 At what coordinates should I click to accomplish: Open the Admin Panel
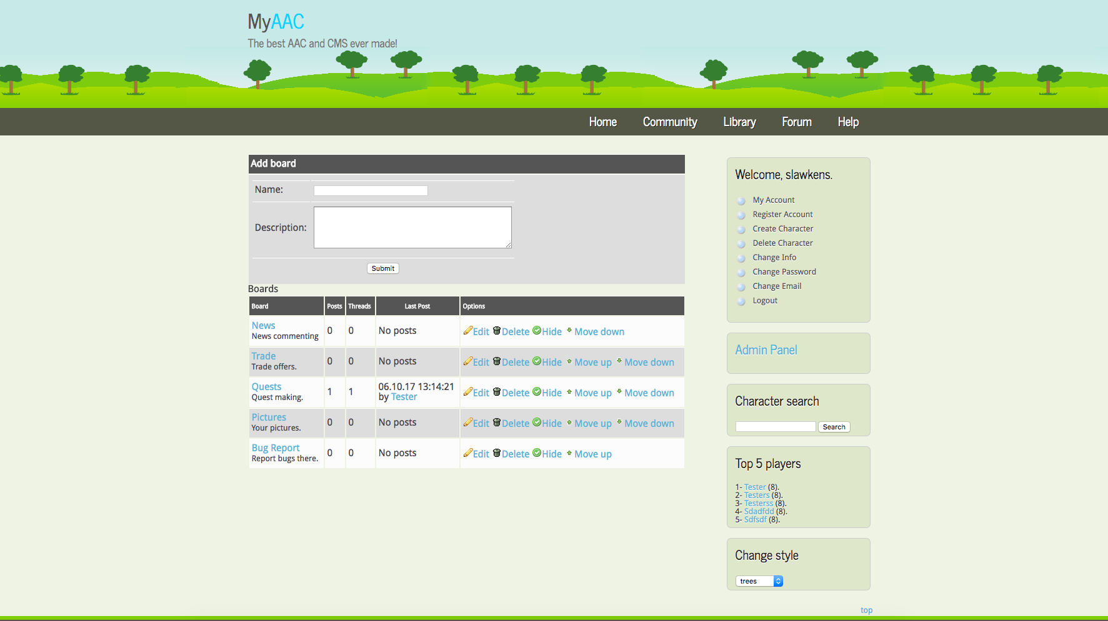click(x=766, y=350)
